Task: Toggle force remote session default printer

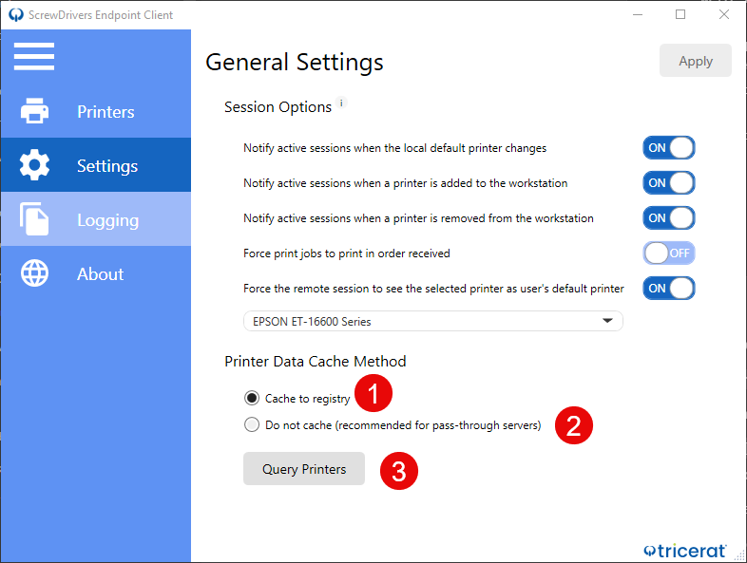Action: click(x=669, y=289)
